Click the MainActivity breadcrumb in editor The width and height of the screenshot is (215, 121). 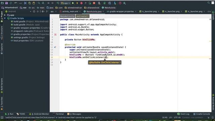(x=67, y=16)
